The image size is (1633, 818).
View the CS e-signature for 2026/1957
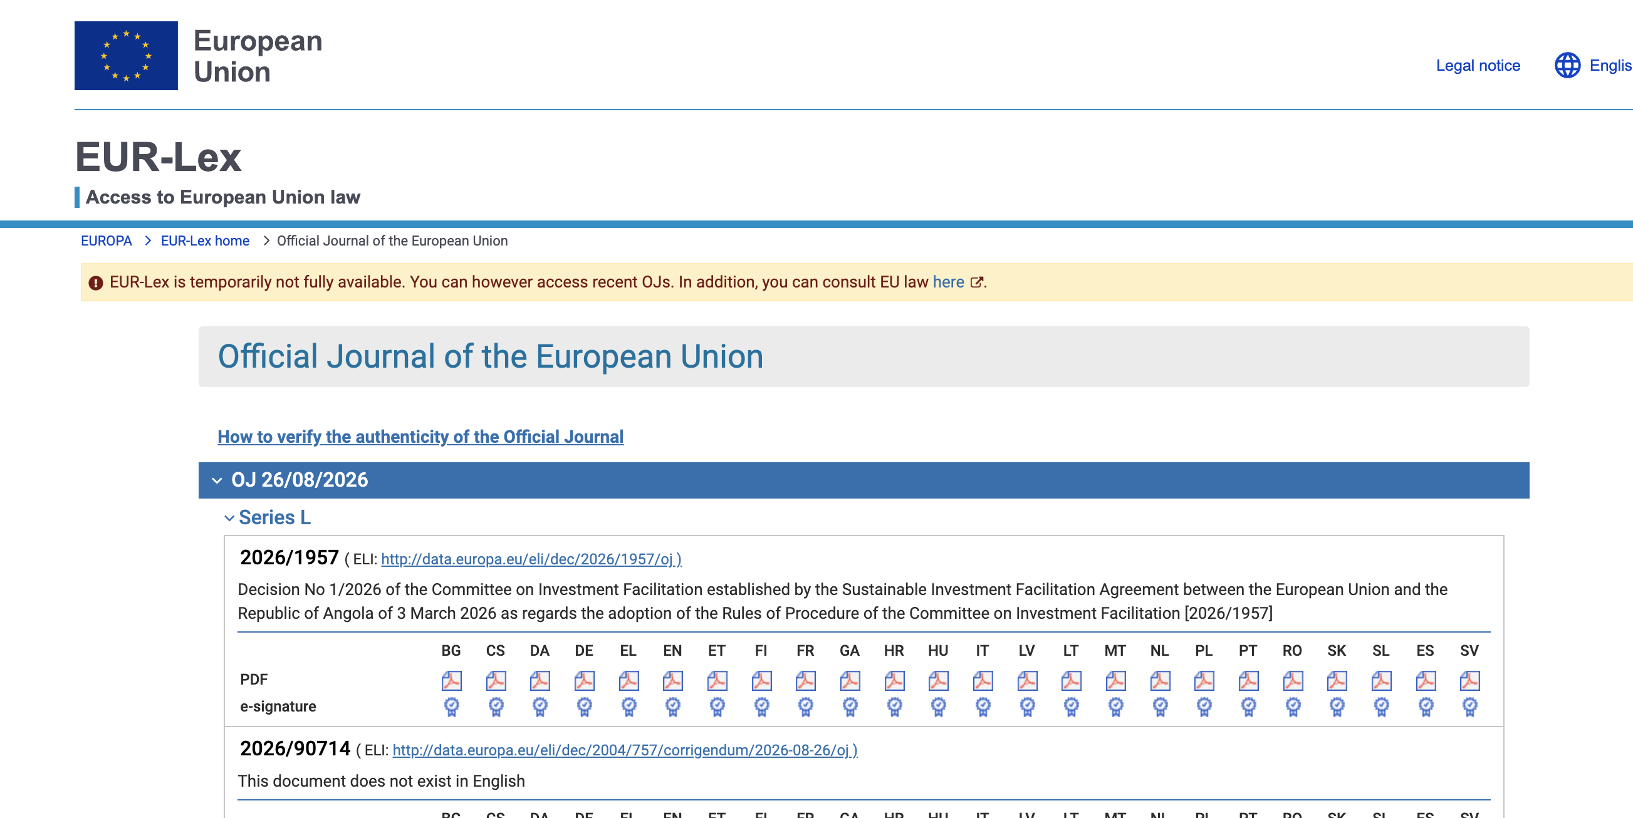(x=496, y=707)
